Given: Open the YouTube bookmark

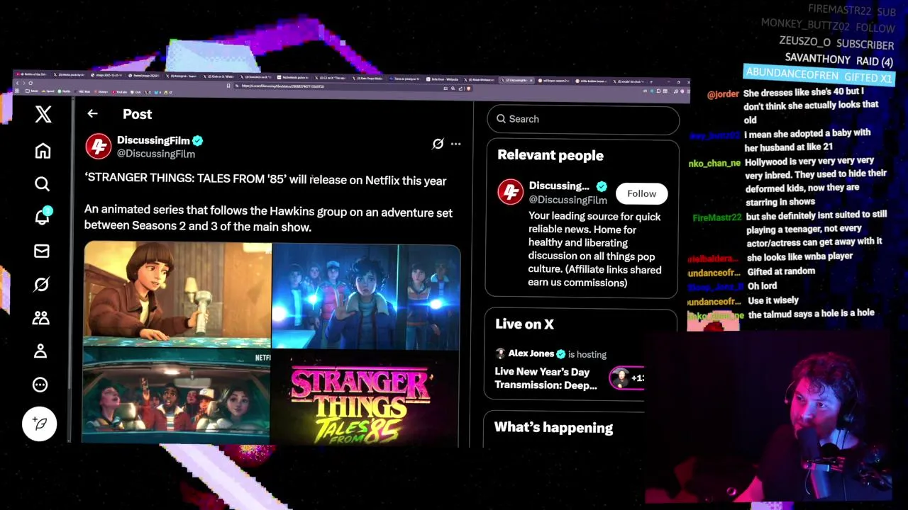Looking at the screenshot, I should point(119,92).
